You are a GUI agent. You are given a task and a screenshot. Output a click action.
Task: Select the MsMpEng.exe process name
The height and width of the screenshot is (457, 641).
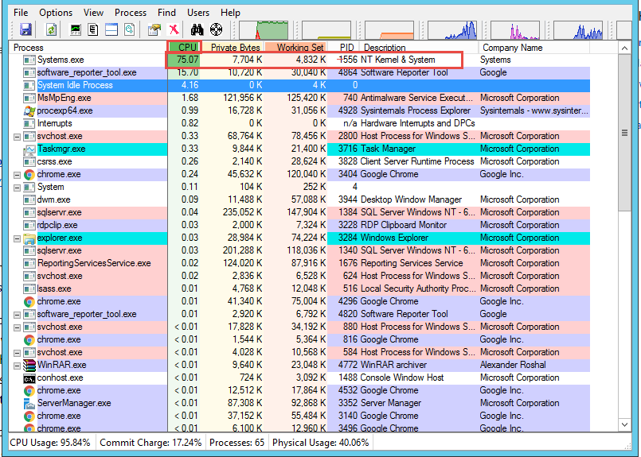click(64, 98)
